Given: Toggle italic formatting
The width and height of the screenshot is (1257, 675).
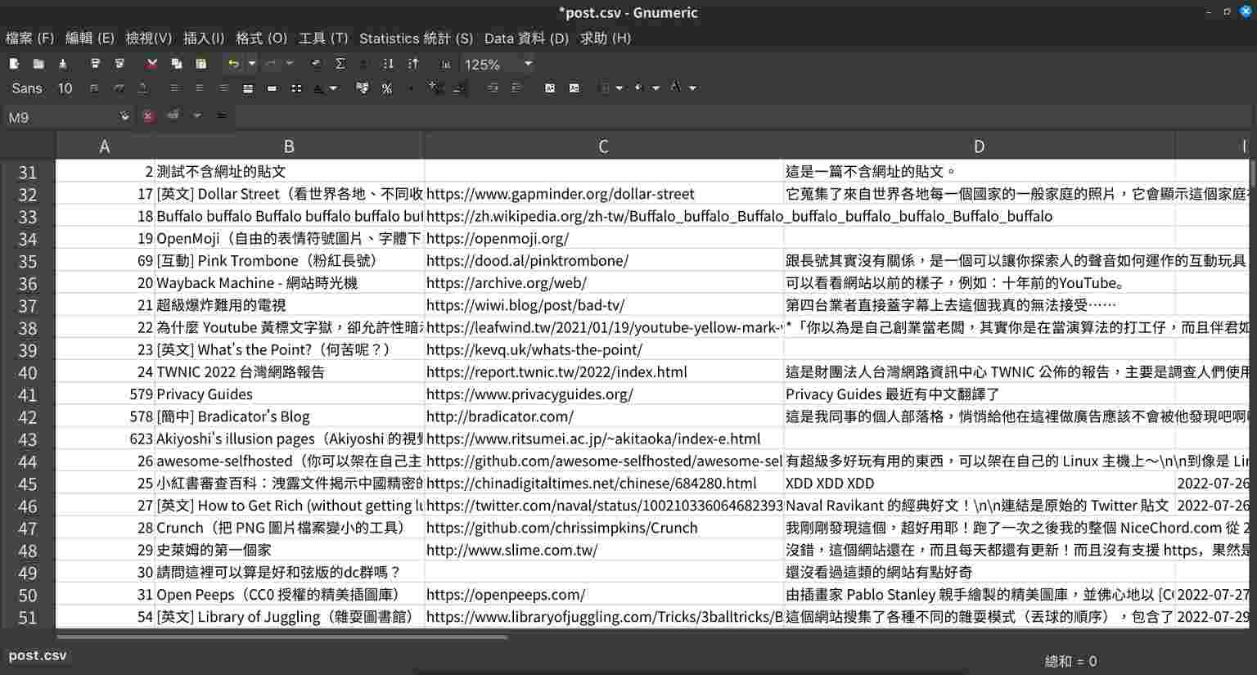Looking at the screenshot, I should click(x=119, y=88).
